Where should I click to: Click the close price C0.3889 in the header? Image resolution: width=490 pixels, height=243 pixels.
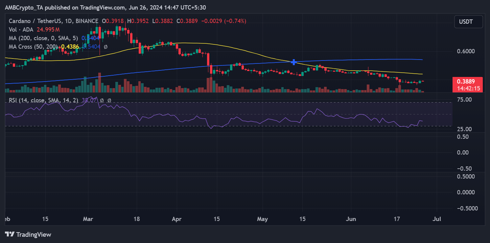(x=187, y=21)
